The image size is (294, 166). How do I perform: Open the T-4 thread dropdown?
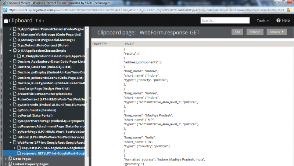40,21
